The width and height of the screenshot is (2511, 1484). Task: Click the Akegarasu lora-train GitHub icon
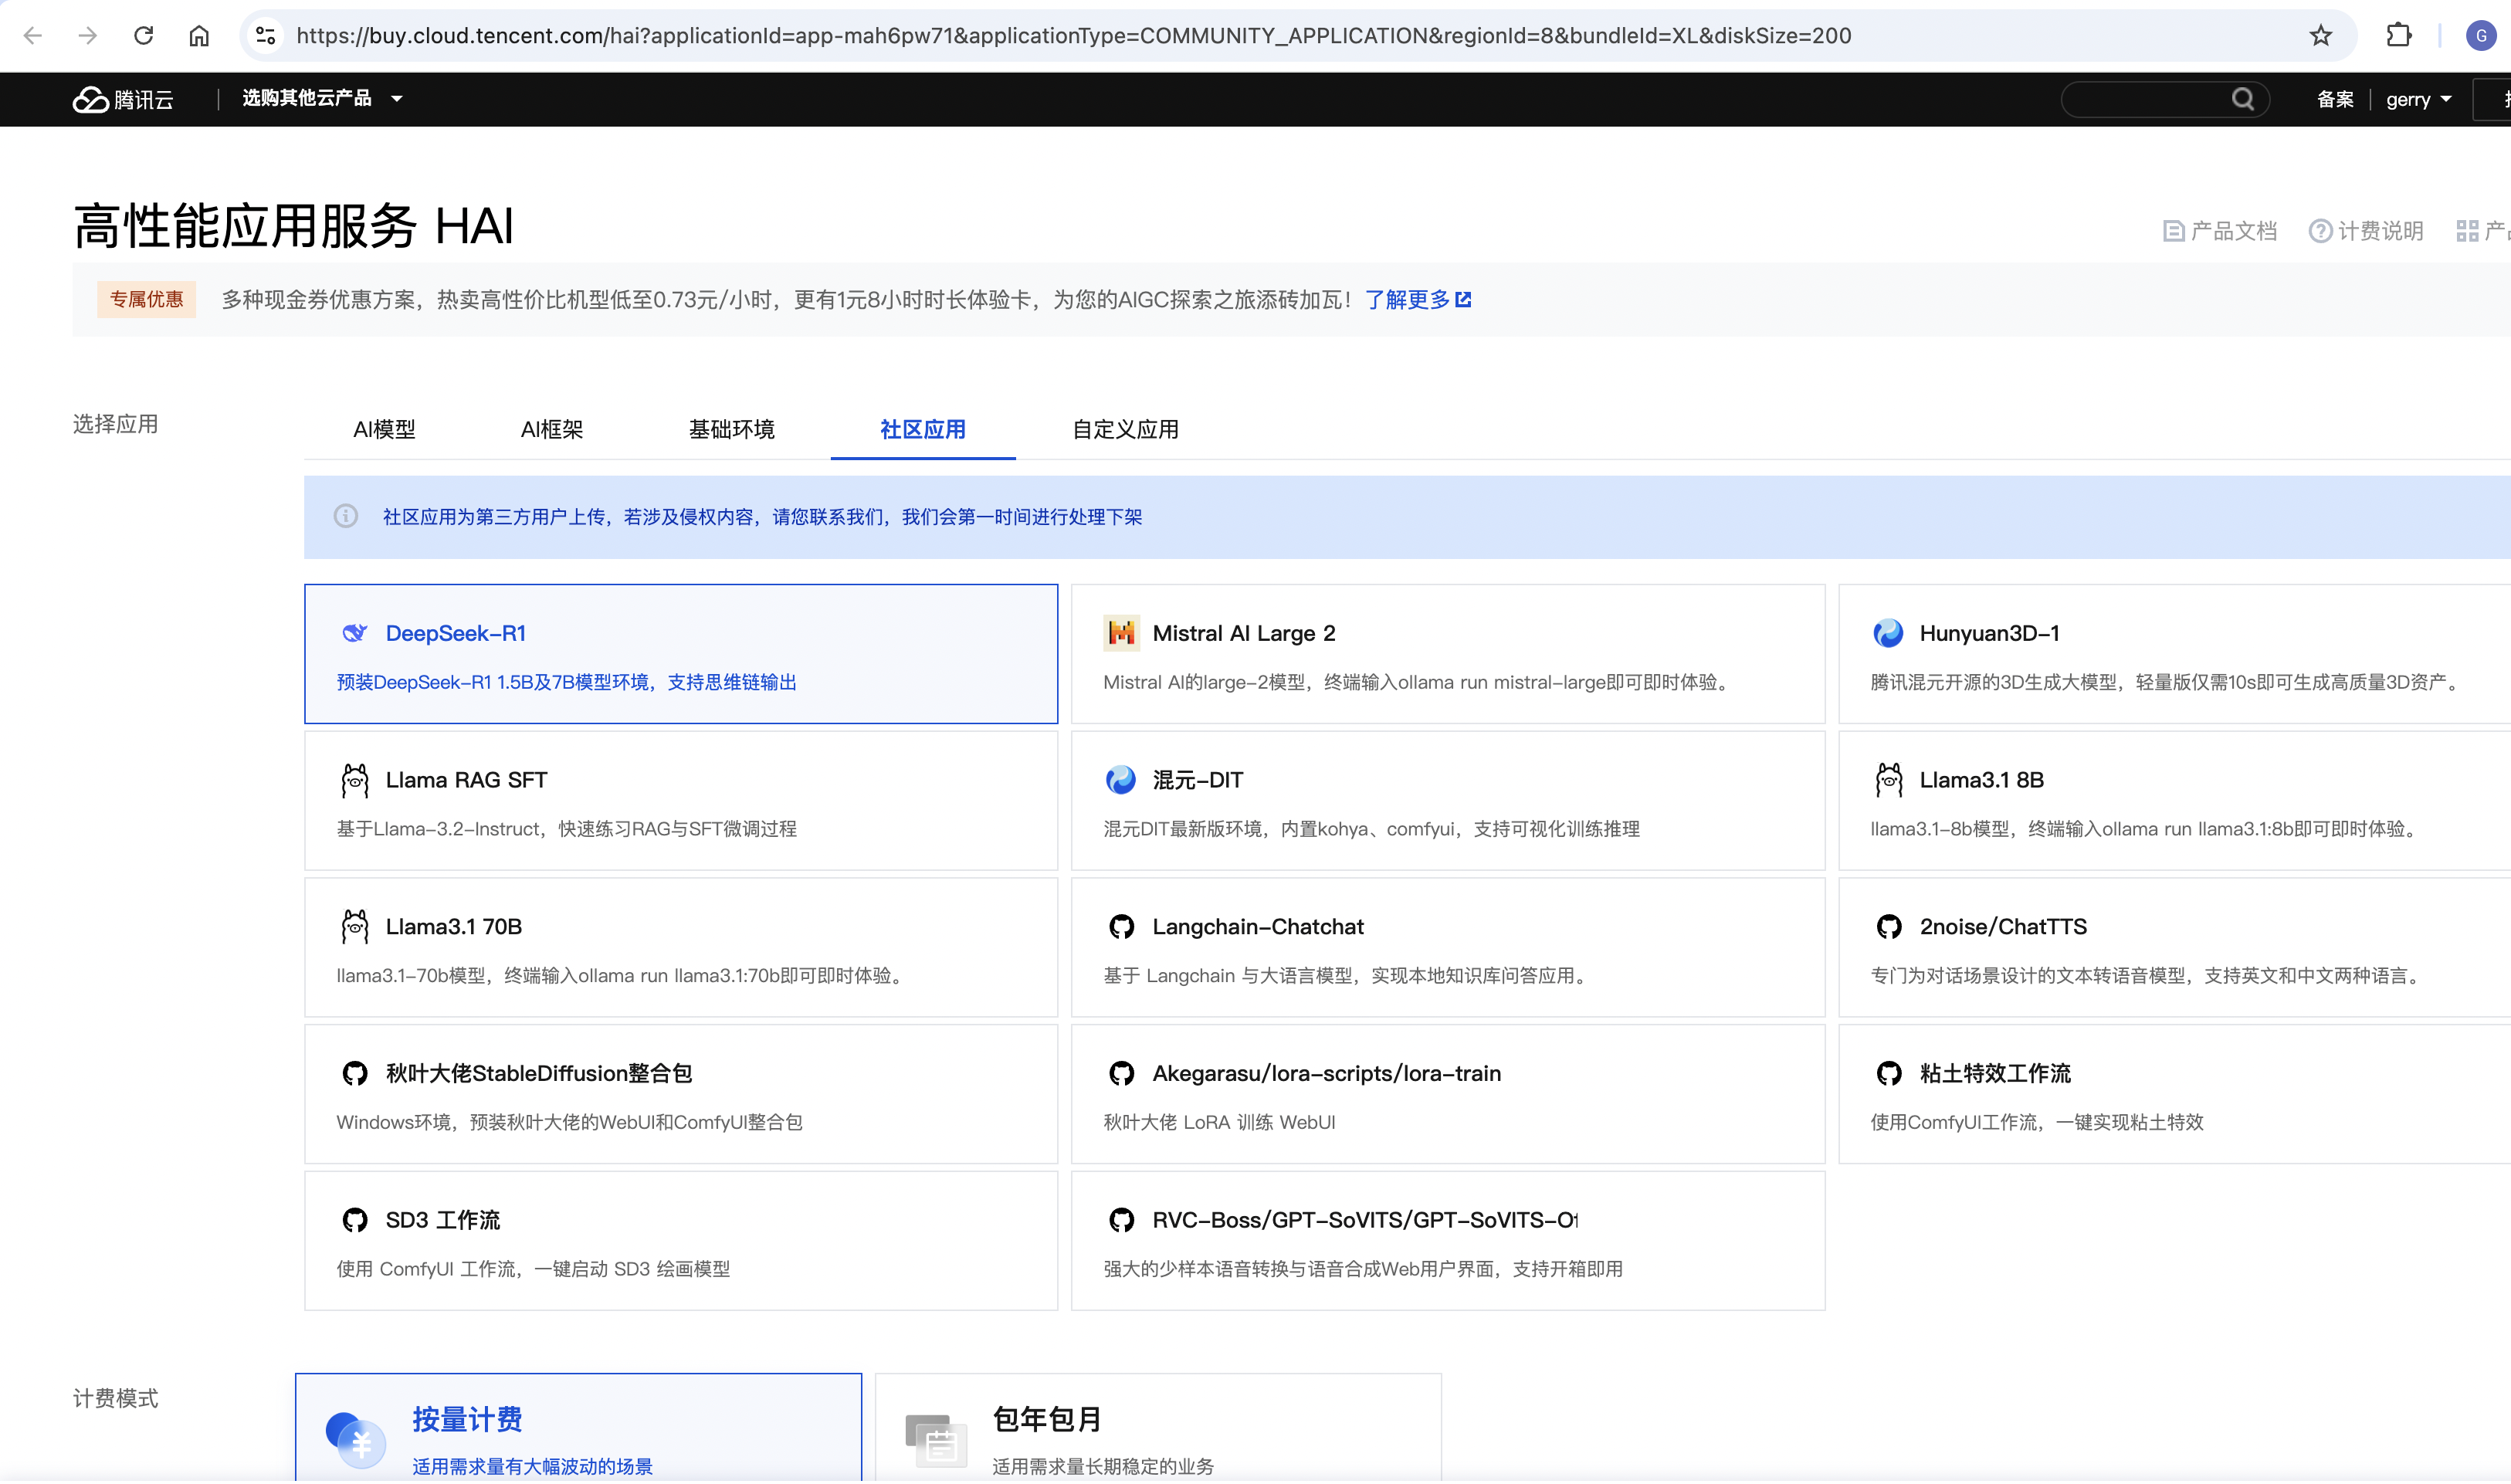click(1121, 1074)
